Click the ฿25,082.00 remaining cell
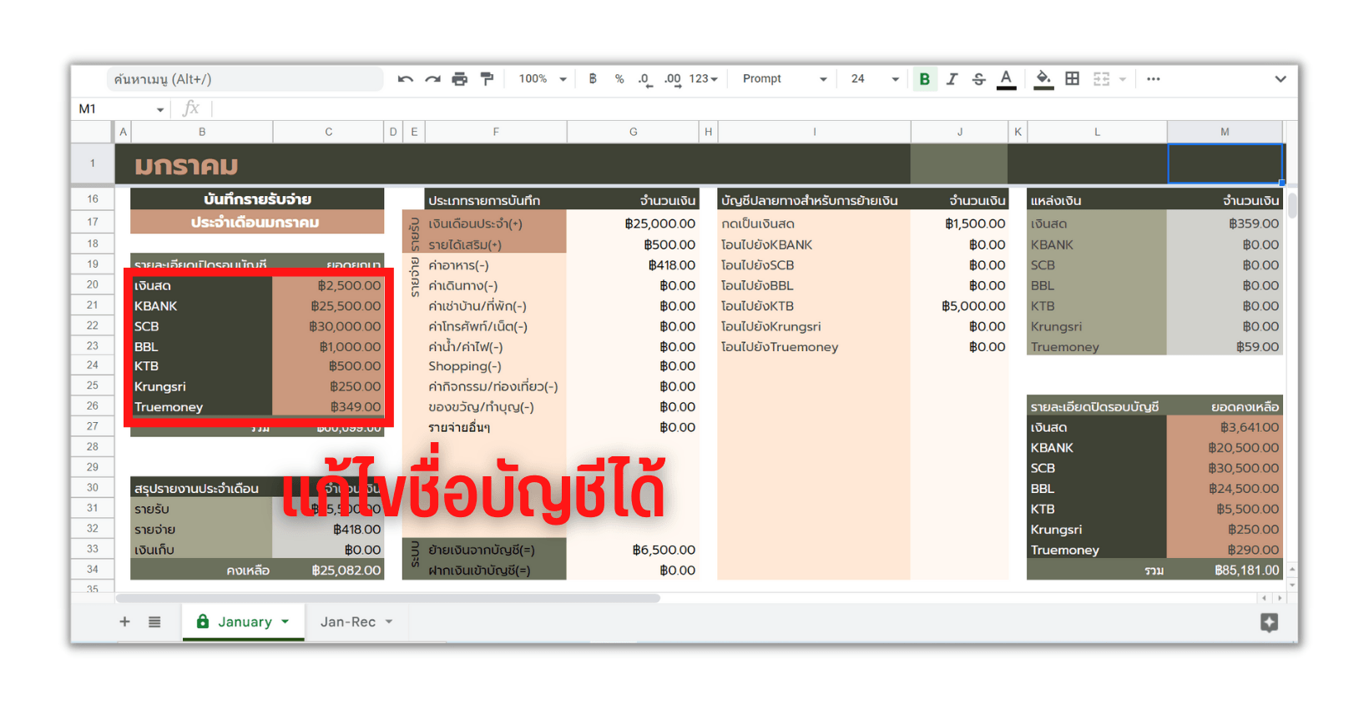 tap(328, 571)
